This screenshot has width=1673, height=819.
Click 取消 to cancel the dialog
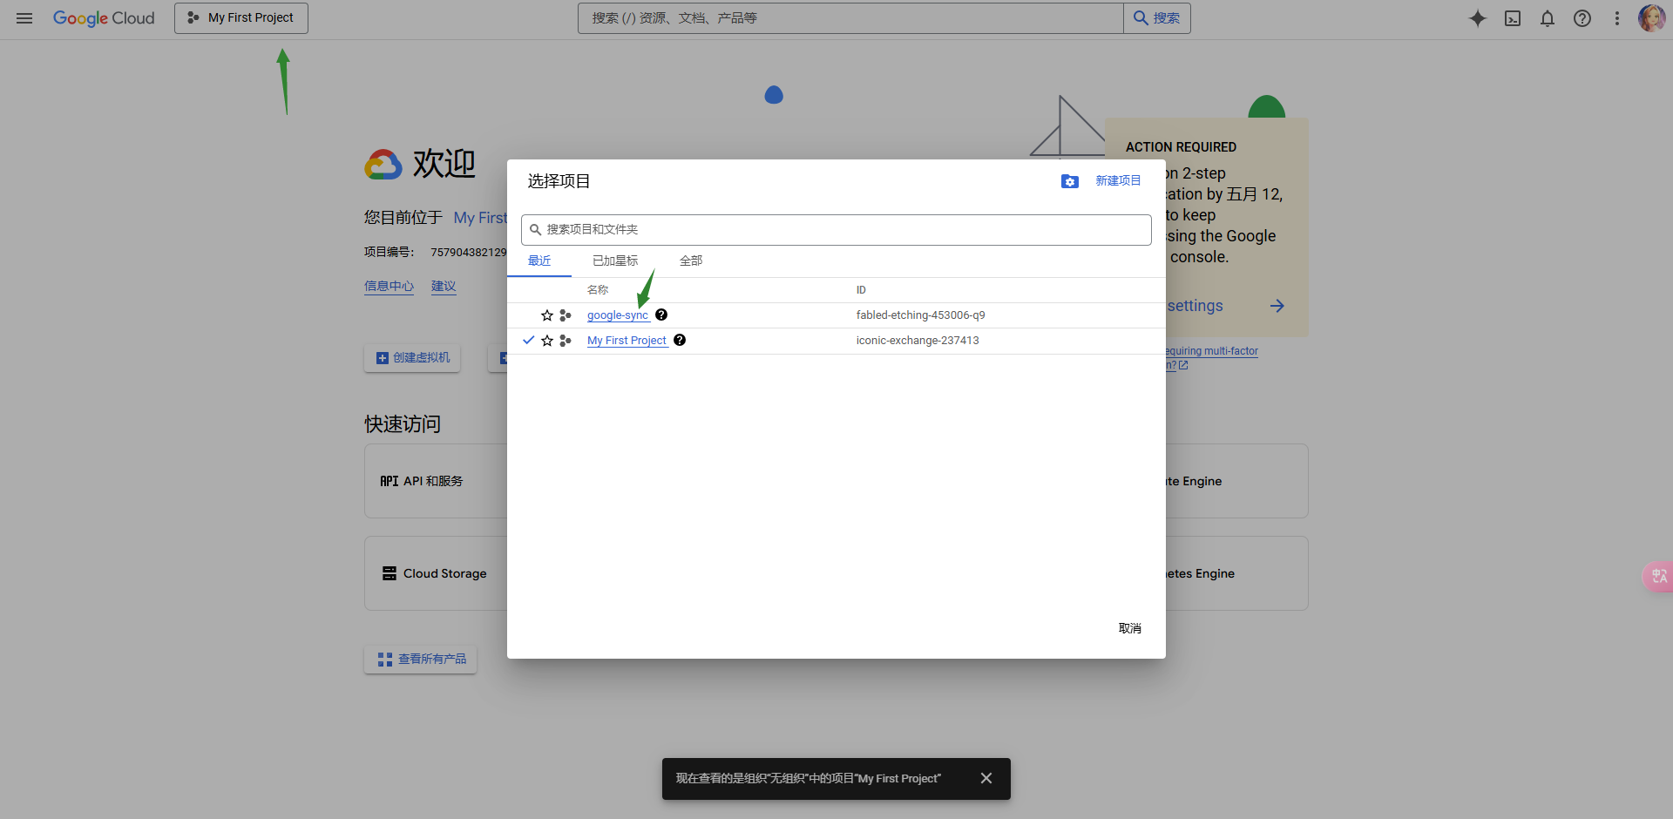click(x=1130, y=628)
